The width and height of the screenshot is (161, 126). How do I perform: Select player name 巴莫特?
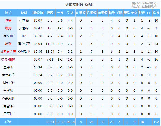(8, 114)
